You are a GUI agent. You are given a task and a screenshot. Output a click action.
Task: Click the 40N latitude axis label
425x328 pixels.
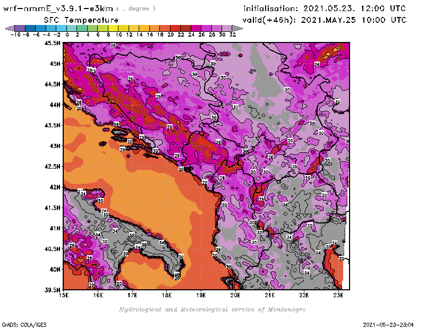click(55, 270)
